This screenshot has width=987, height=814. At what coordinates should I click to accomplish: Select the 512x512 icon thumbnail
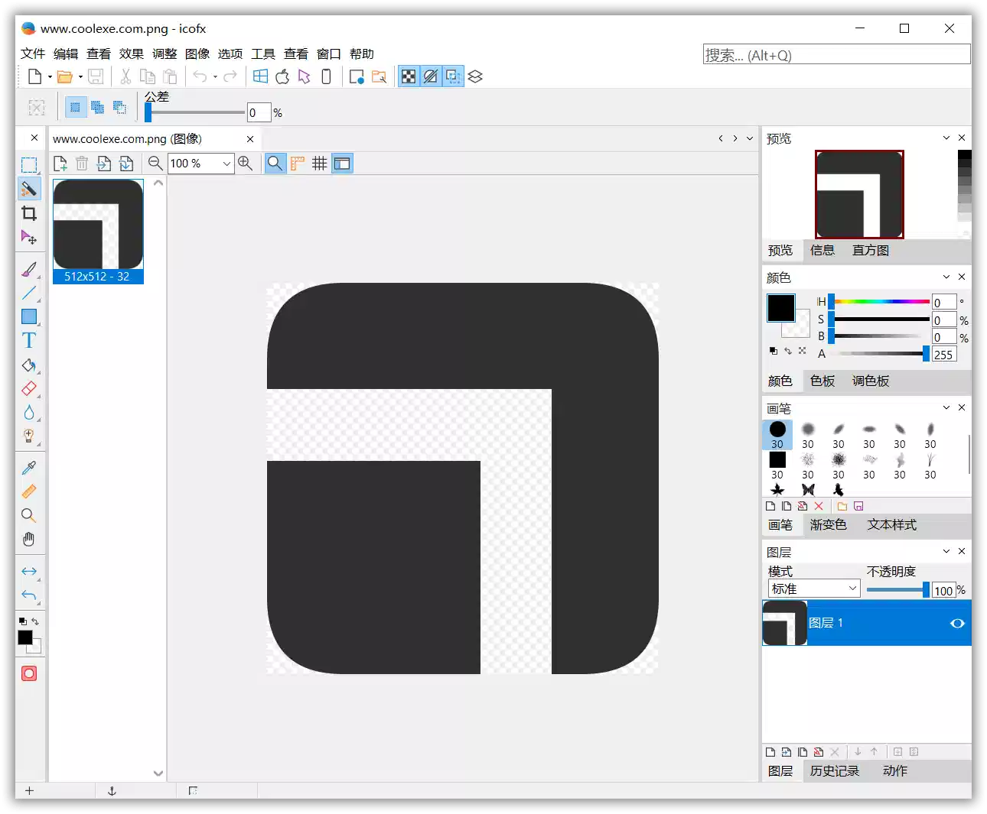coord(98,225)
